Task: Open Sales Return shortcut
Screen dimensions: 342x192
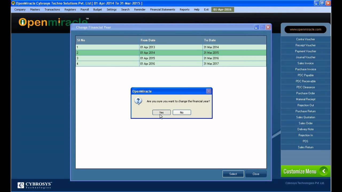Action: [x=305, y=147]
